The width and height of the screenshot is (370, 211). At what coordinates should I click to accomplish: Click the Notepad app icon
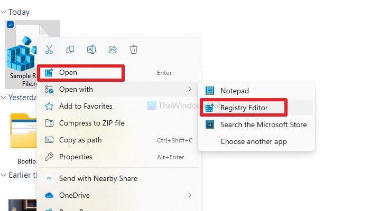point(209,91)
